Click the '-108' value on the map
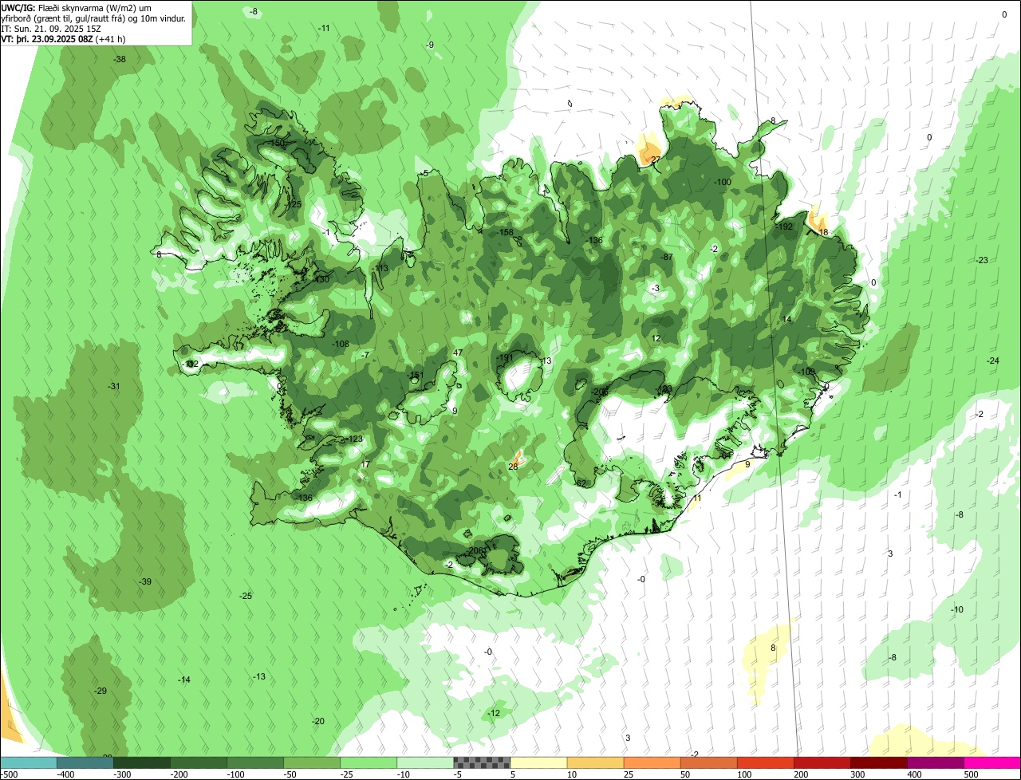 [x=341, y=345]
